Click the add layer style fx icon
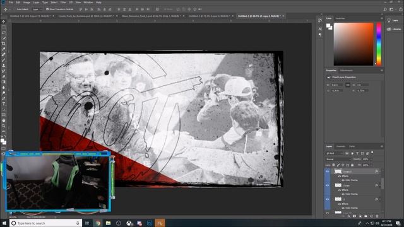This screenshot has width=404, height=227. click(348, 216)
